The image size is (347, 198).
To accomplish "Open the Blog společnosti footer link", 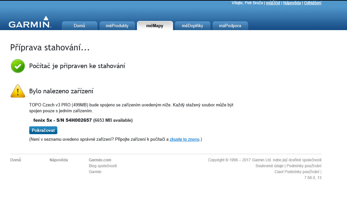I will pos(103,166).
